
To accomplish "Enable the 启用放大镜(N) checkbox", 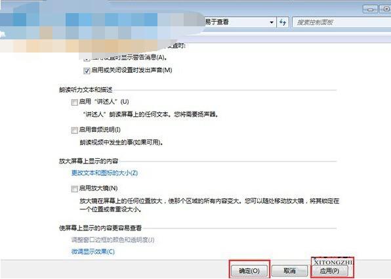I will pyautogui.click(x=74, y=188).
